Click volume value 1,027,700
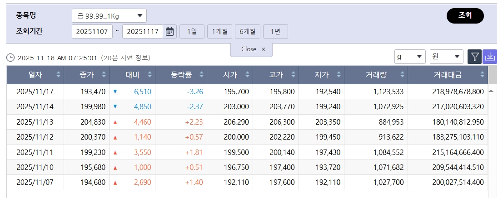 tap(388, 182)
